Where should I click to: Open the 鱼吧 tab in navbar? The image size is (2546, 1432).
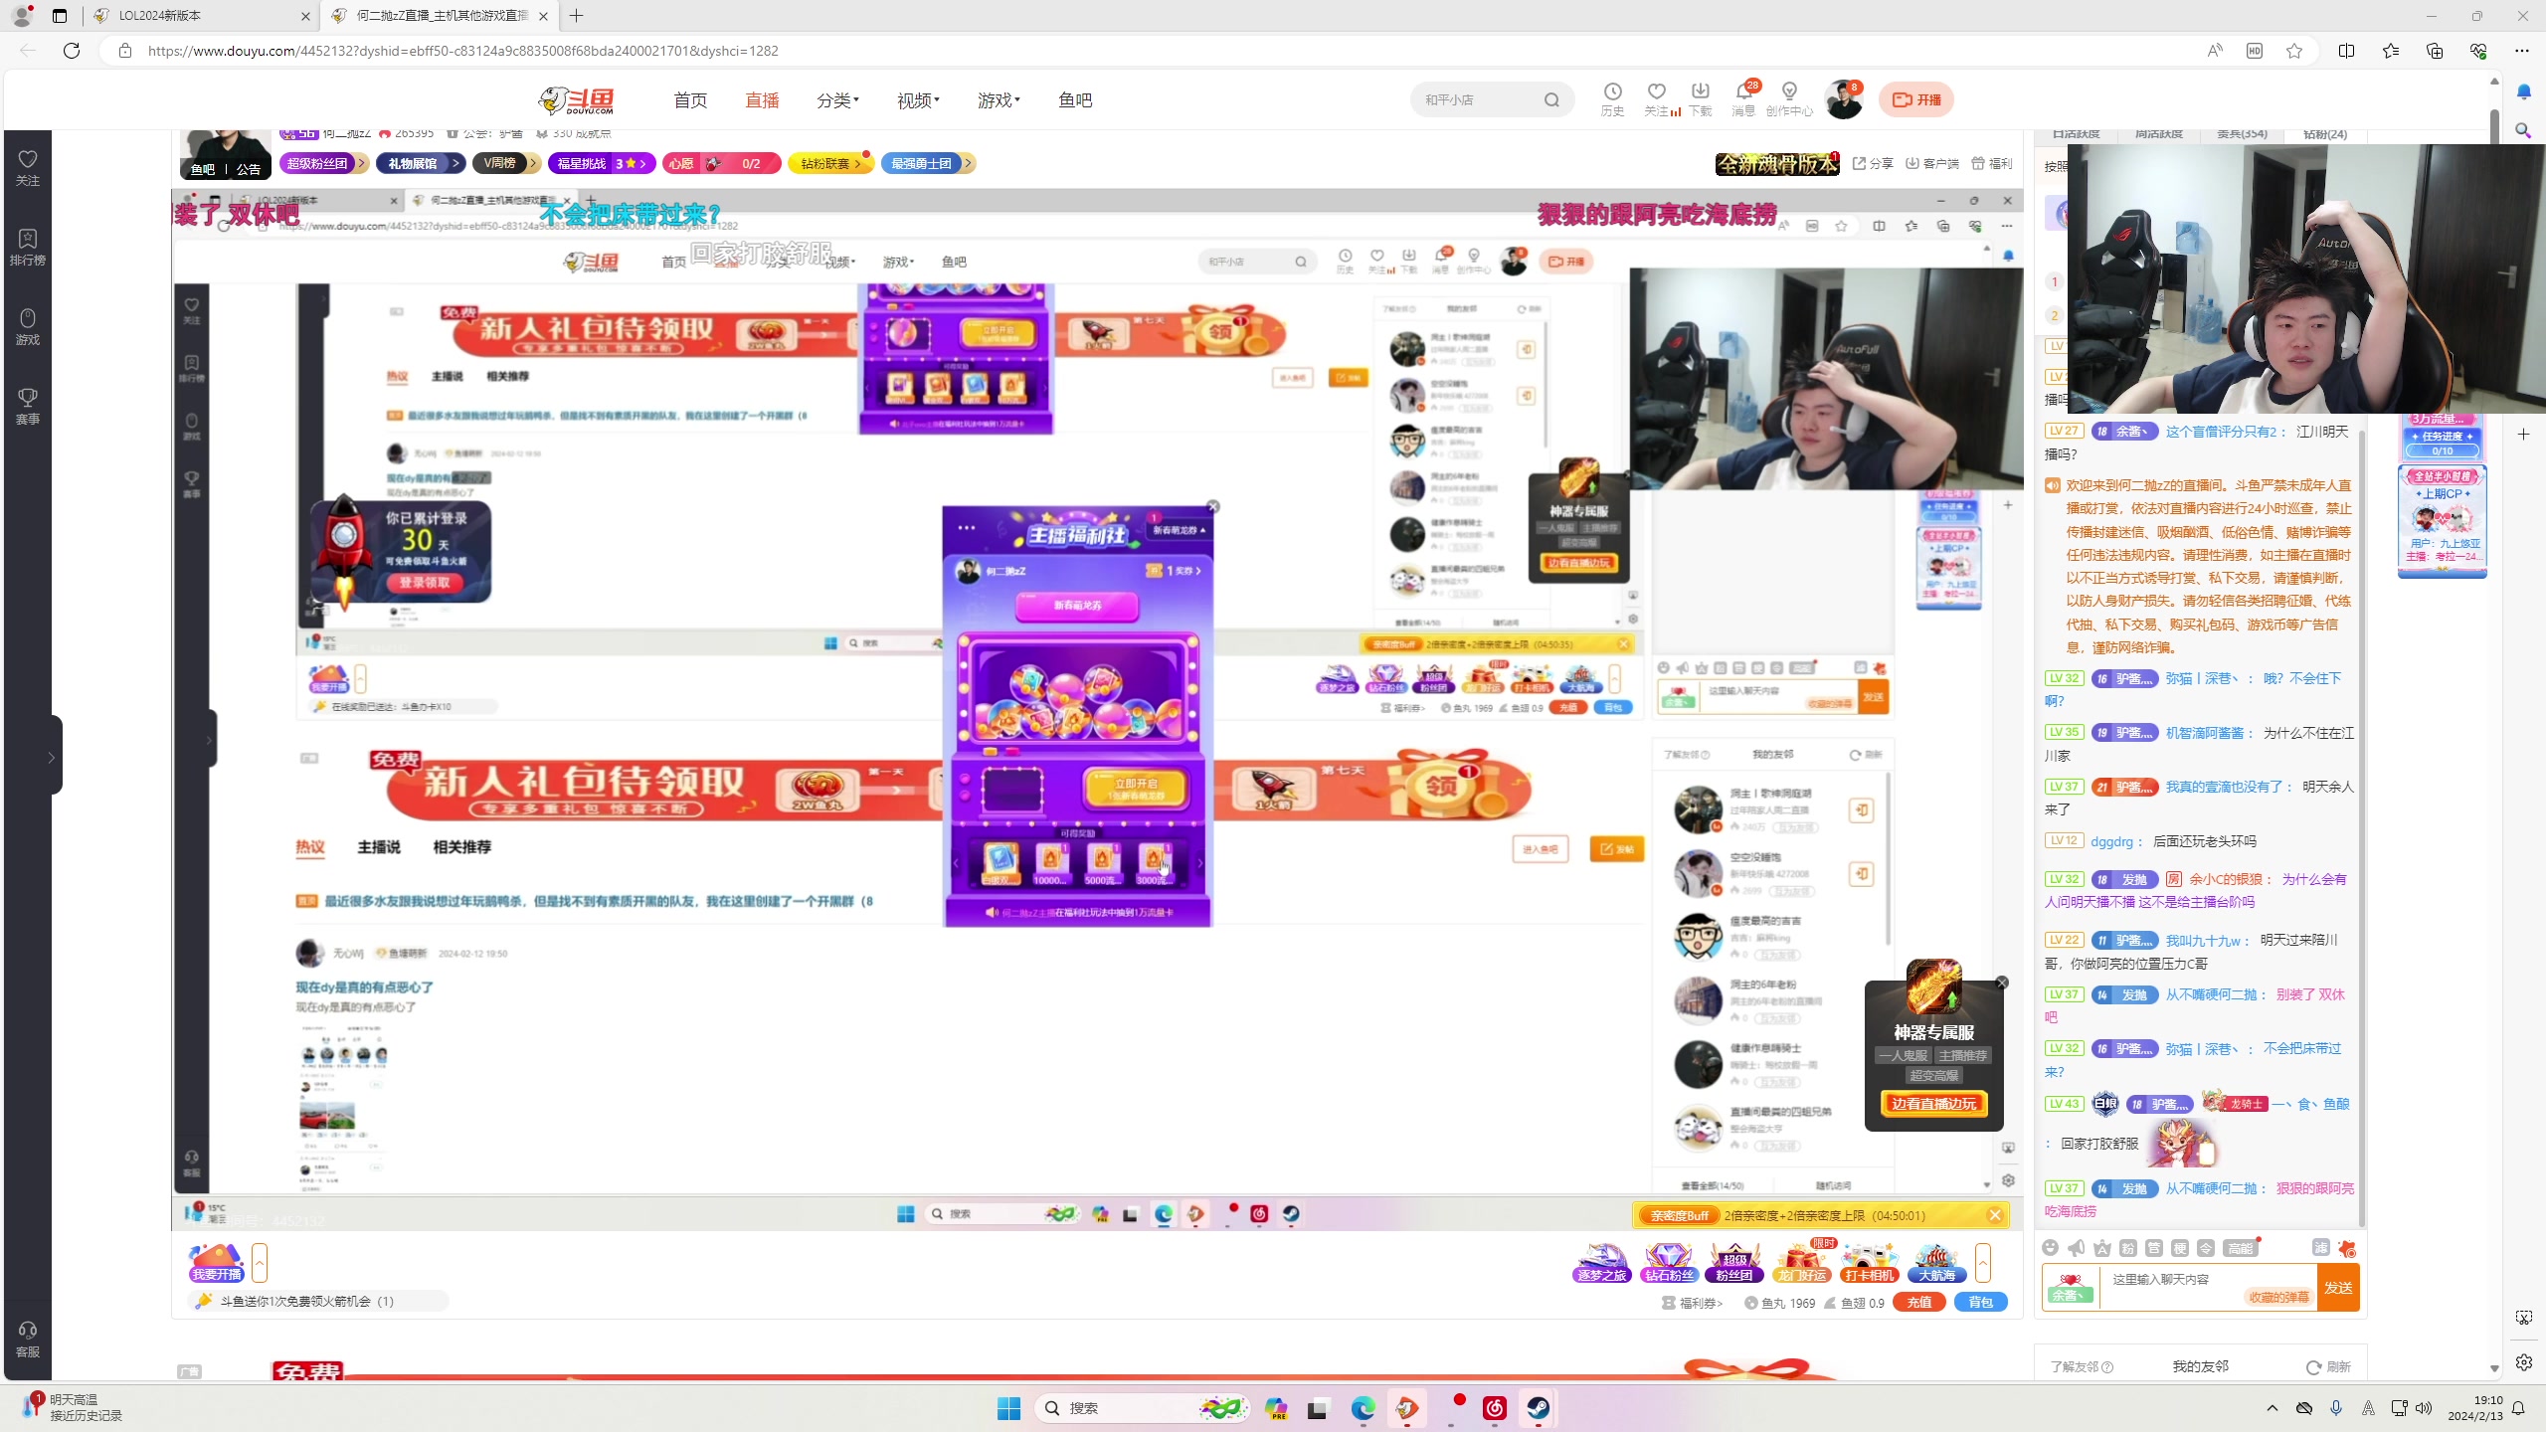(x=1075, y=100)
